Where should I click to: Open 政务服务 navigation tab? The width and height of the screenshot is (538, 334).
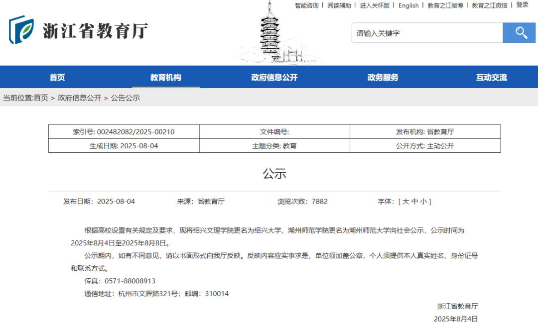pos(383,77)
